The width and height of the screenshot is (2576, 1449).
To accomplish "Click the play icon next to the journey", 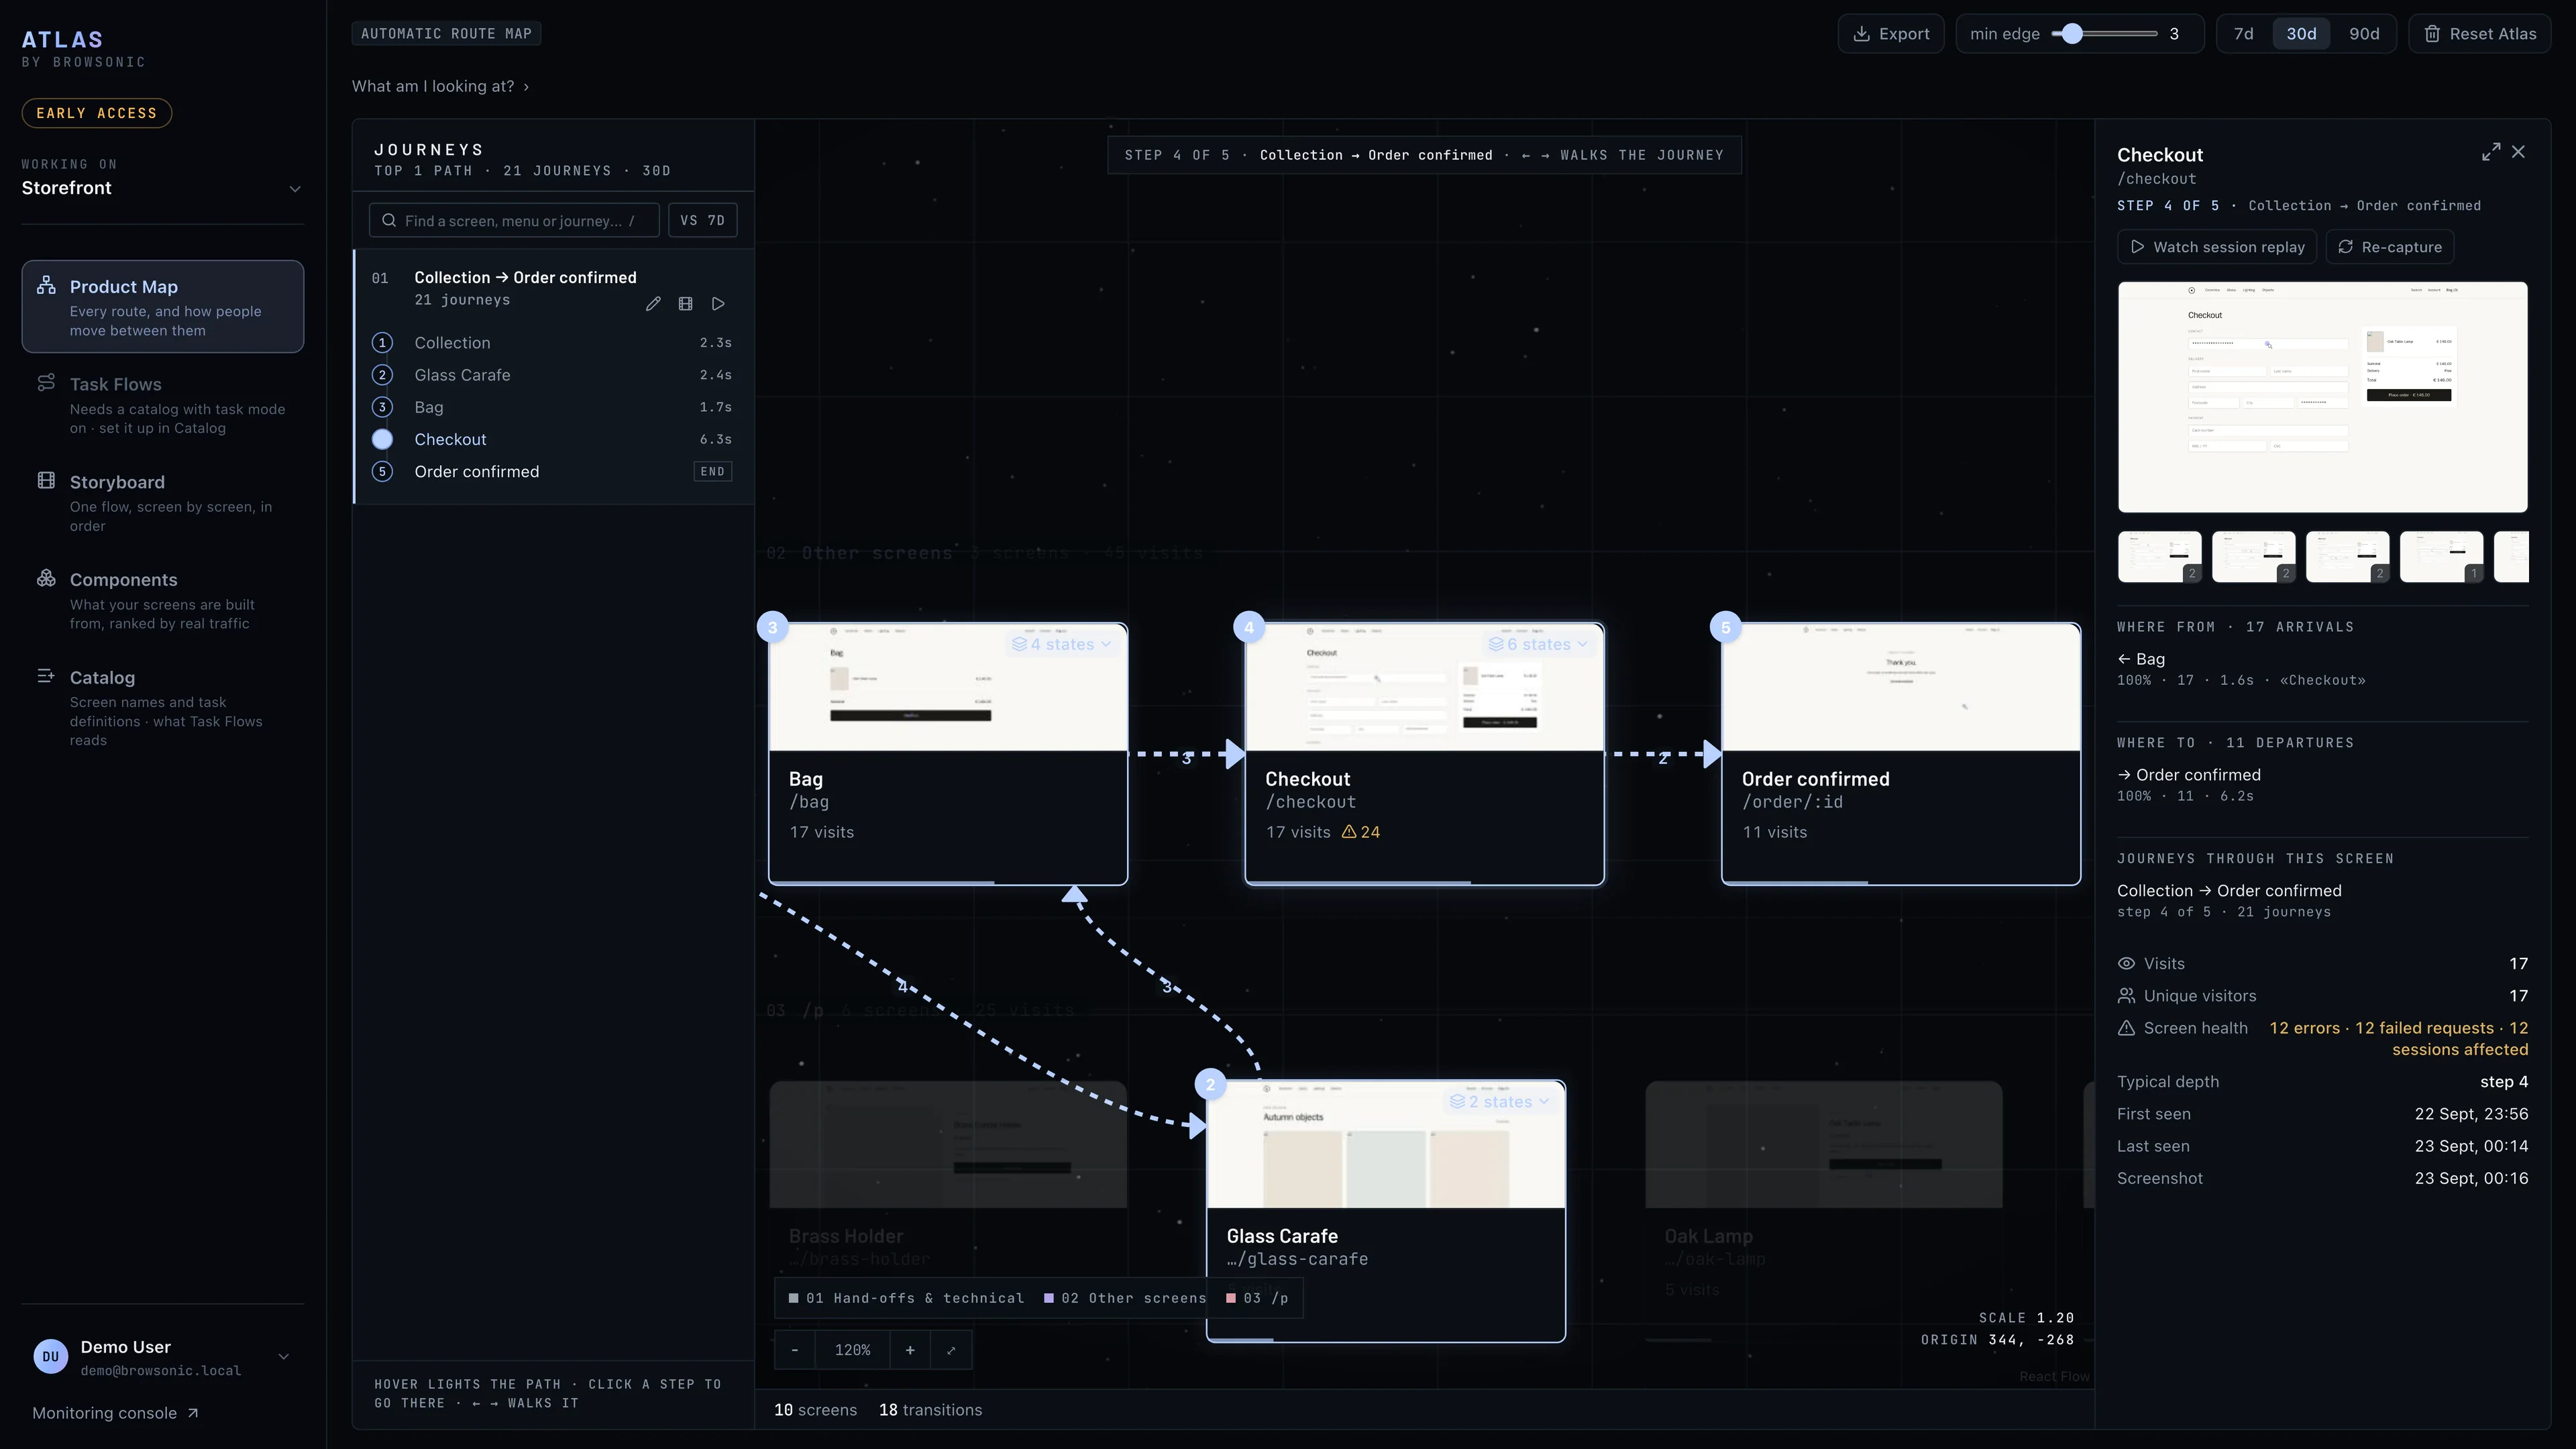I will point(718,304).
